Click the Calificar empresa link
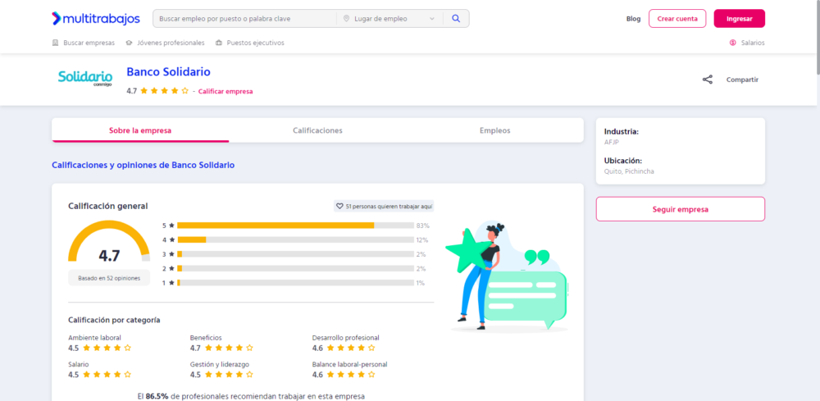This screenshot has width=820, height=401. click(x=225, y=92)
